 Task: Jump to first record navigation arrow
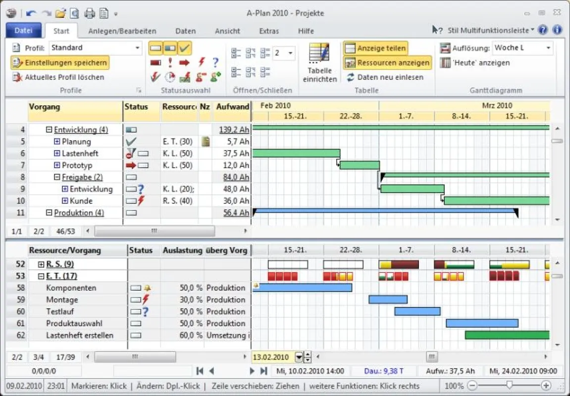click(200, 371)
